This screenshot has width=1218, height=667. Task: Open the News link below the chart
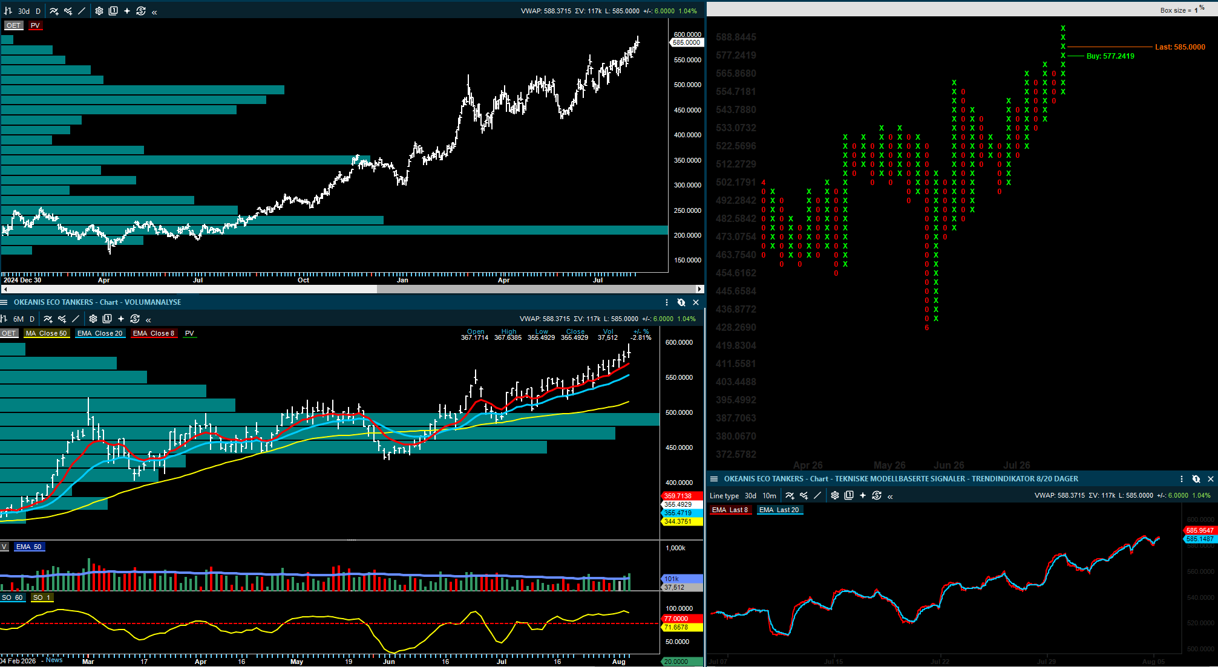pyautogui.click(x=54, y=660)
